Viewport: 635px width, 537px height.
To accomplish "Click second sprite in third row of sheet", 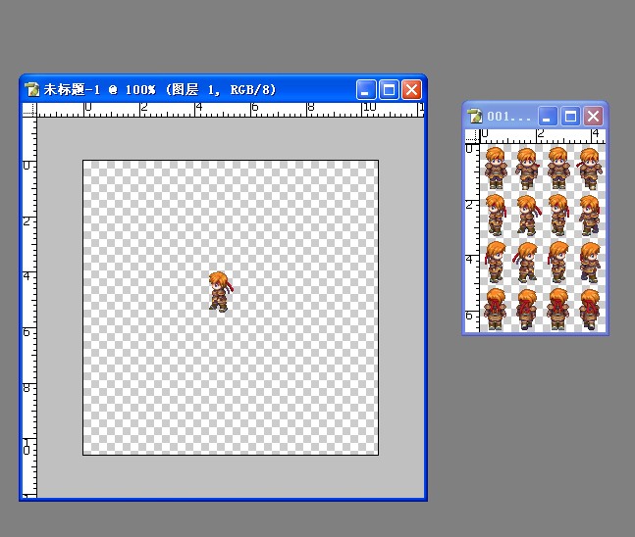I will pyautogui.click(x=525, y=262).
